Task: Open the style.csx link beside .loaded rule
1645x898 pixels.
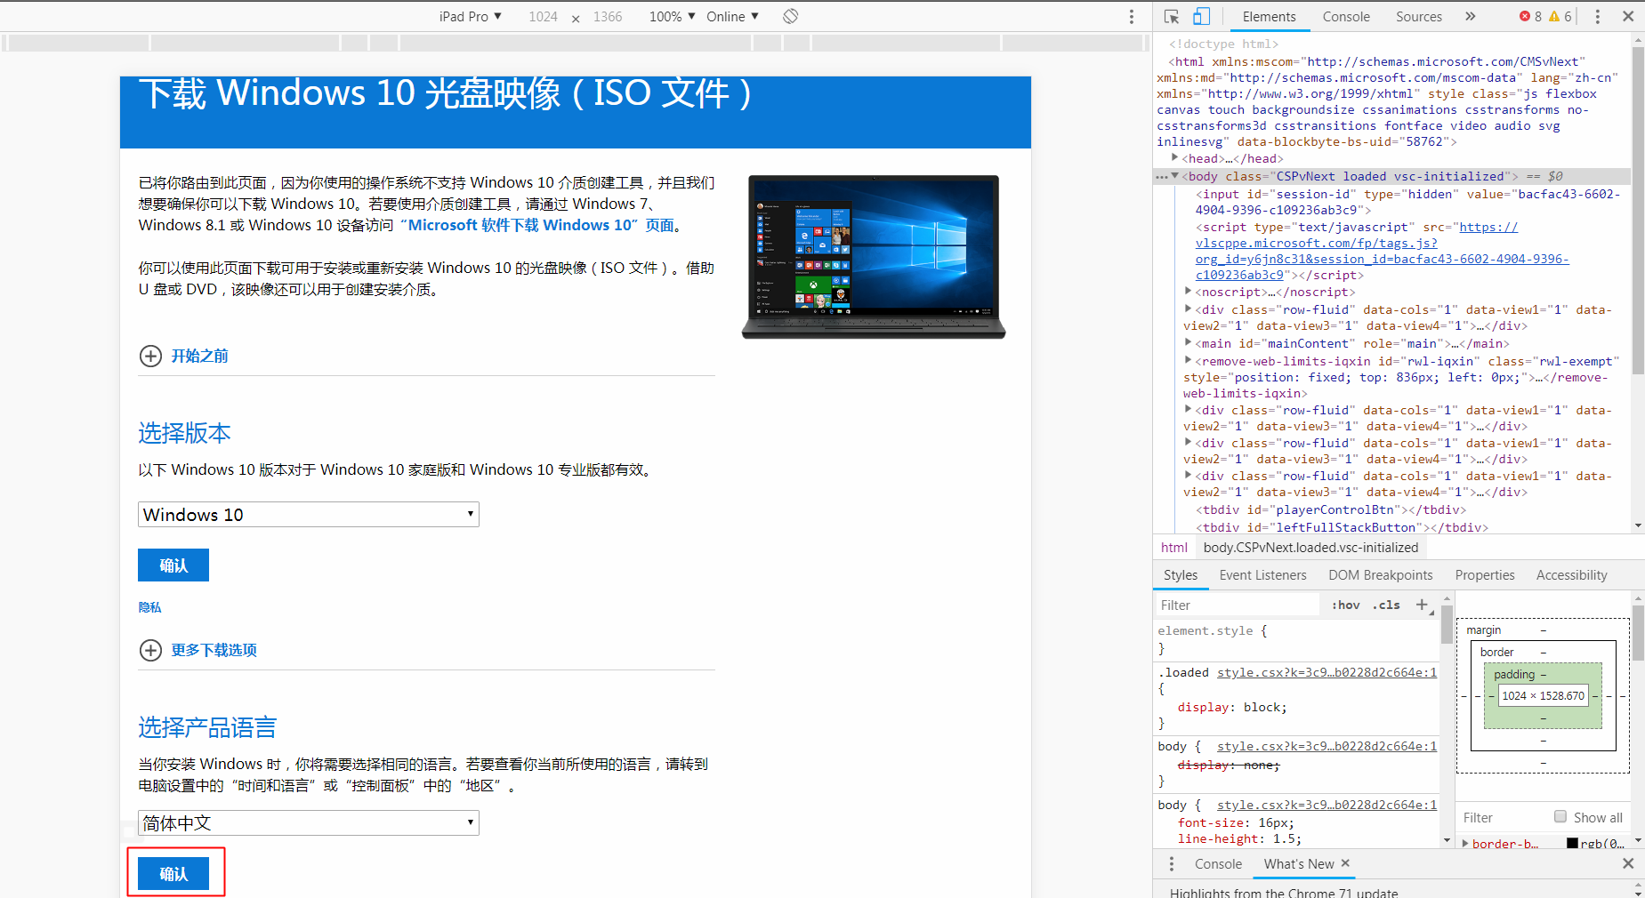Action: pos(1326,672)
